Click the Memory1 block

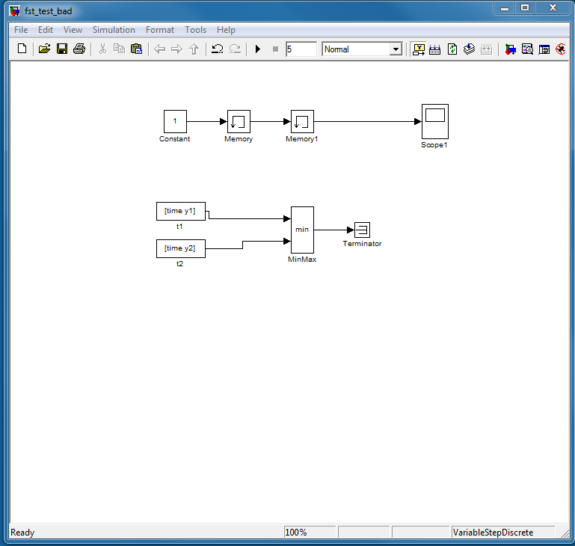point(302,121)
